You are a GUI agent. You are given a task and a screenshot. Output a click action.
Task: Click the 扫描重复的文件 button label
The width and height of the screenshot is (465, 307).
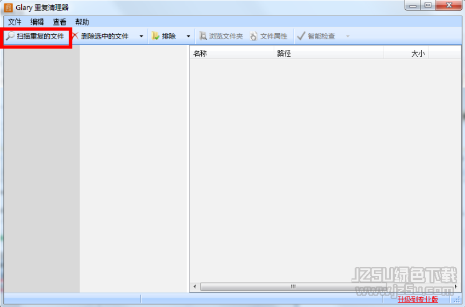click(x=41, y=36)
